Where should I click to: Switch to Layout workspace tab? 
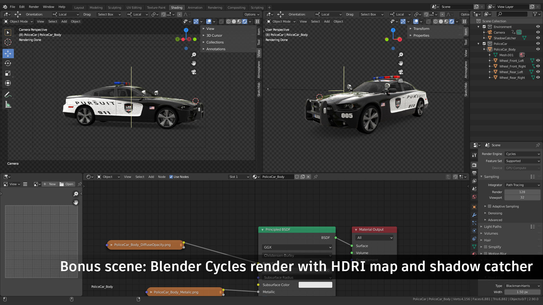click(79, 8)
